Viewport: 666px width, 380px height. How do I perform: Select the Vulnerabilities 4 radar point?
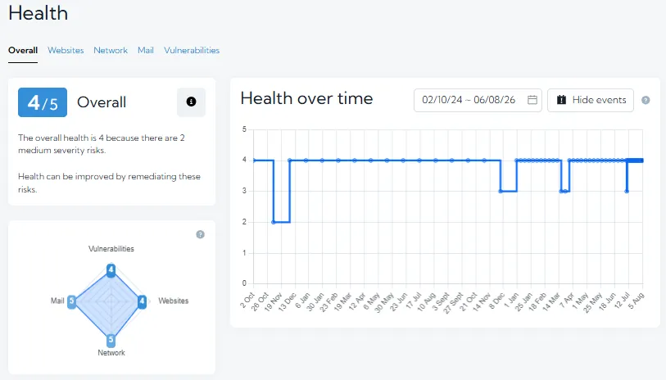click(x=111, y=269)
